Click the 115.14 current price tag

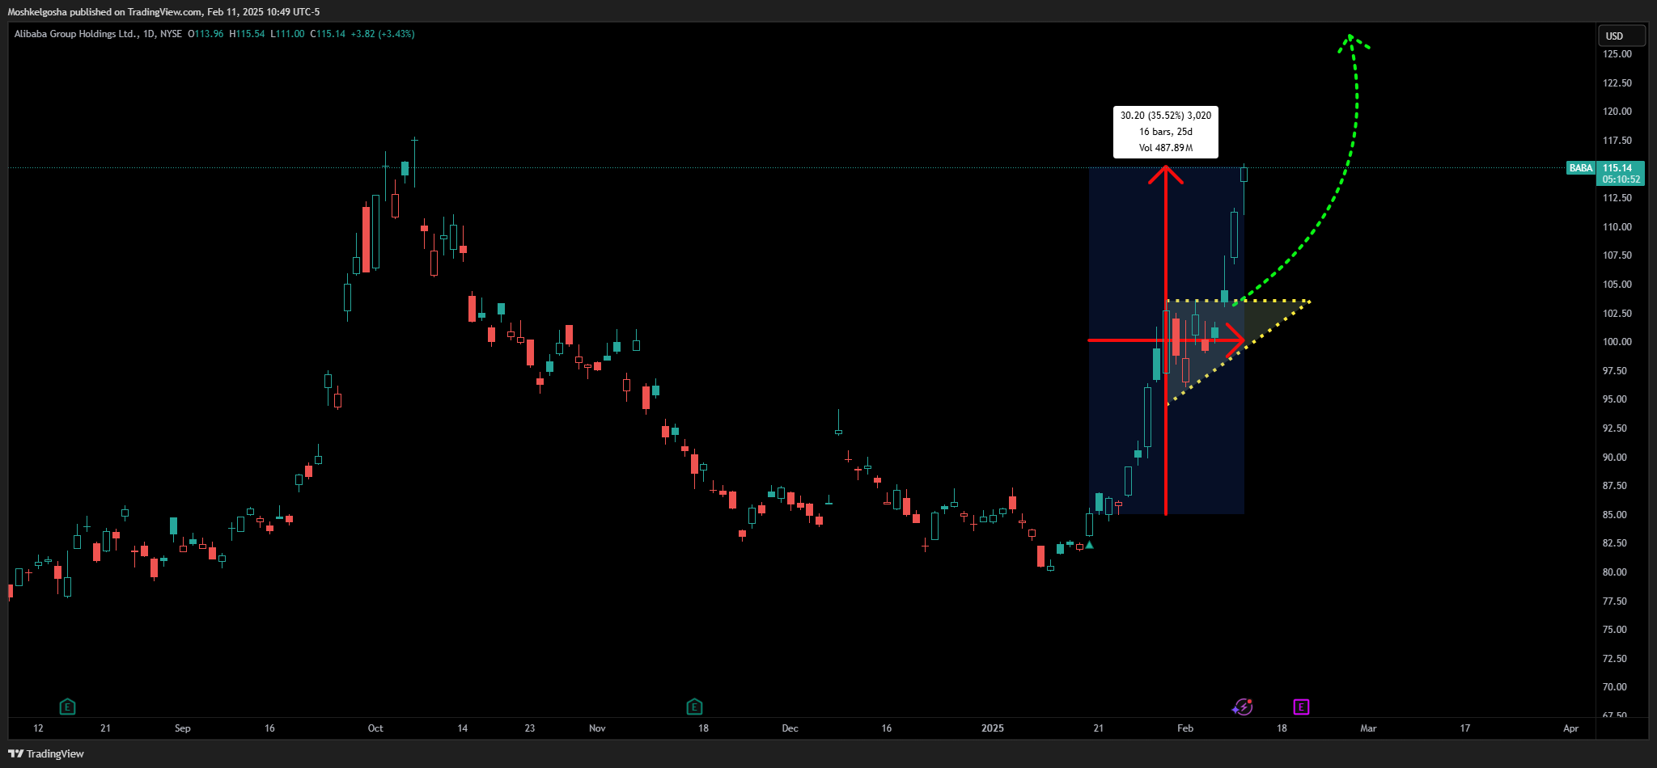pyautogui.click(x=1617, y=168)
